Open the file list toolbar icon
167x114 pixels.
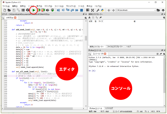point(23,10)
